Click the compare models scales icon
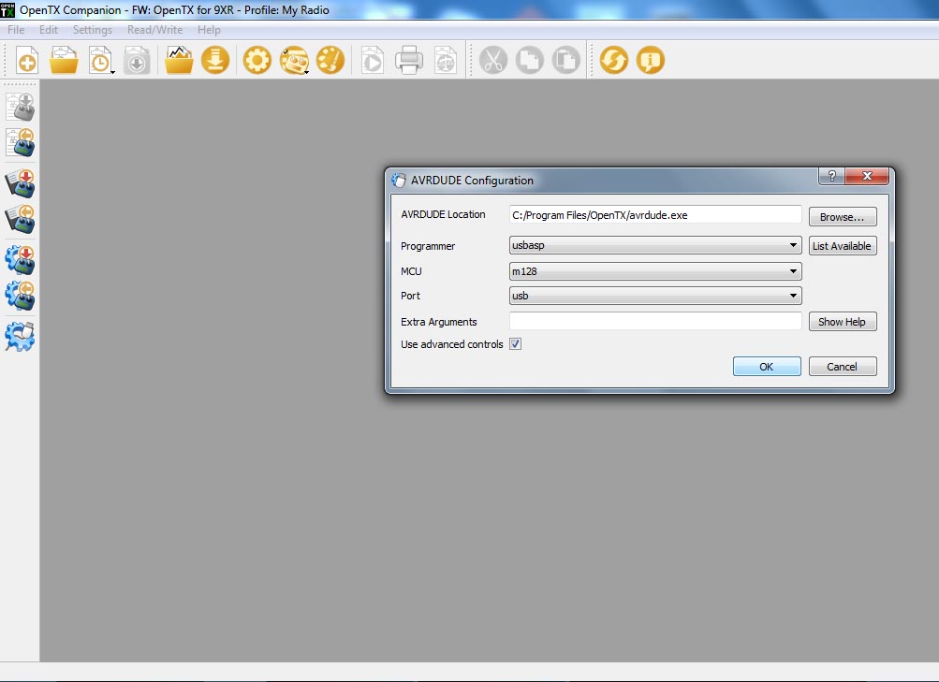This screenshot has height=682, width=939. [x=446, y=60]
